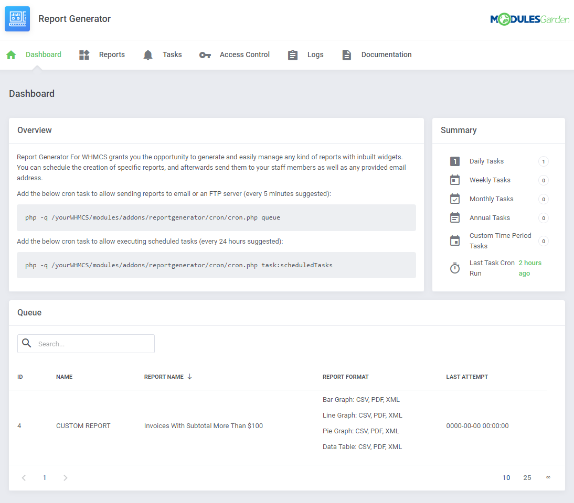Image resolution: width=574 pixels, height=503 pixels.
Task: Click the Overview panel heading
Action: click(35, 130)
